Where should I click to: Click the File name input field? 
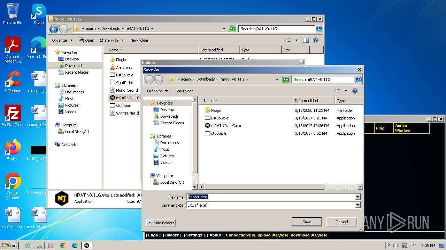[x=271, y=197]
